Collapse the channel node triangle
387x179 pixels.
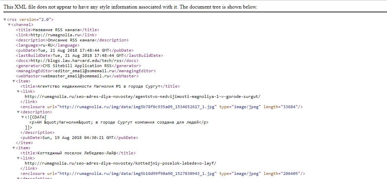coord(9,25)
